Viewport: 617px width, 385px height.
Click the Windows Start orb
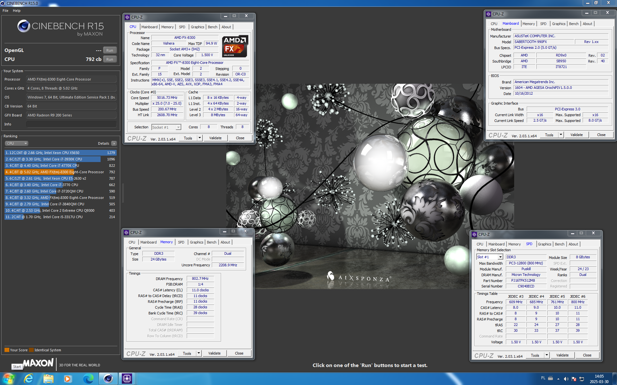9,379
